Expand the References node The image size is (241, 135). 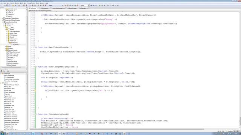pos(4,24)
